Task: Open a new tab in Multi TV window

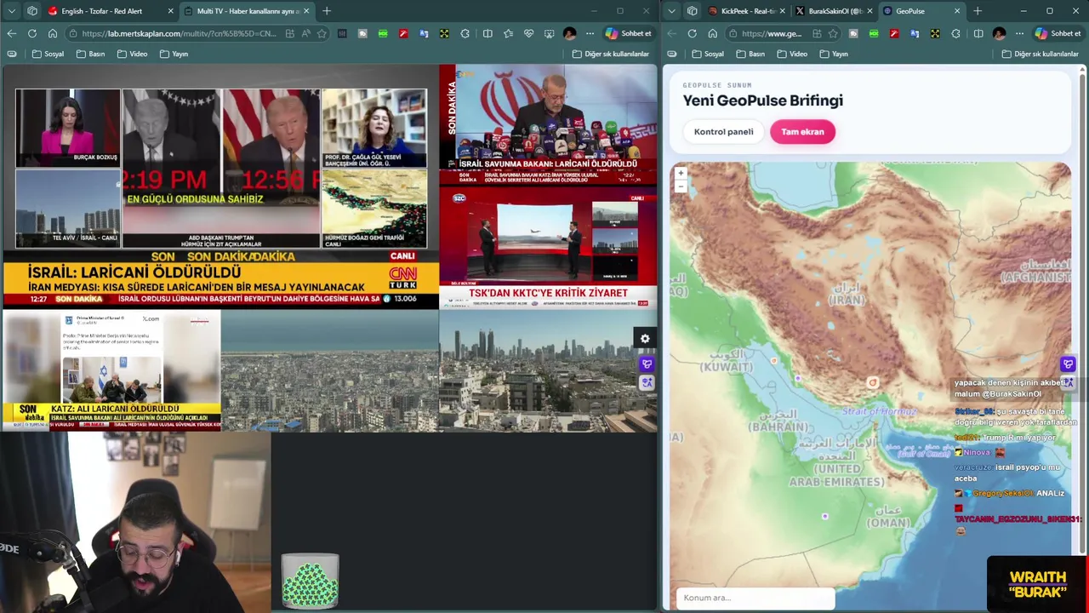Action: pos(327,11)
